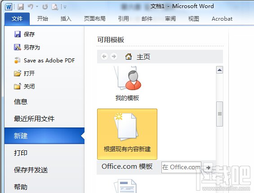Click the Undo arrow icon
Screen dimensions: 254x193
click(31, 7)
